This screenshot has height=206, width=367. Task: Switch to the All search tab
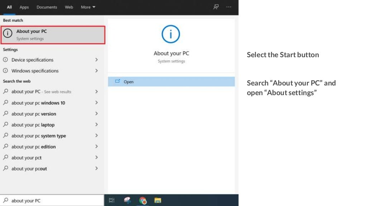pyautogui.click(x=9, y=7)
